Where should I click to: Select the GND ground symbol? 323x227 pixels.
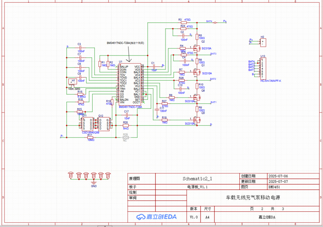94,182
